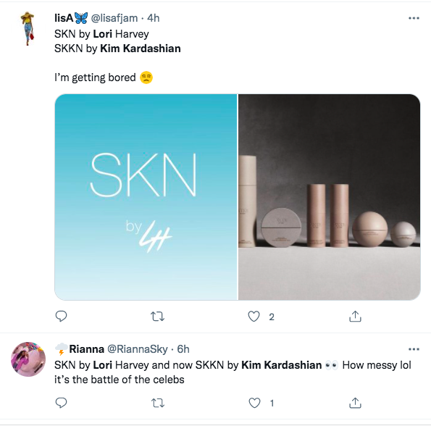
Task: Share Rianna's tweet via share icon
Action: pyautogui.click(x=355, y=403)
